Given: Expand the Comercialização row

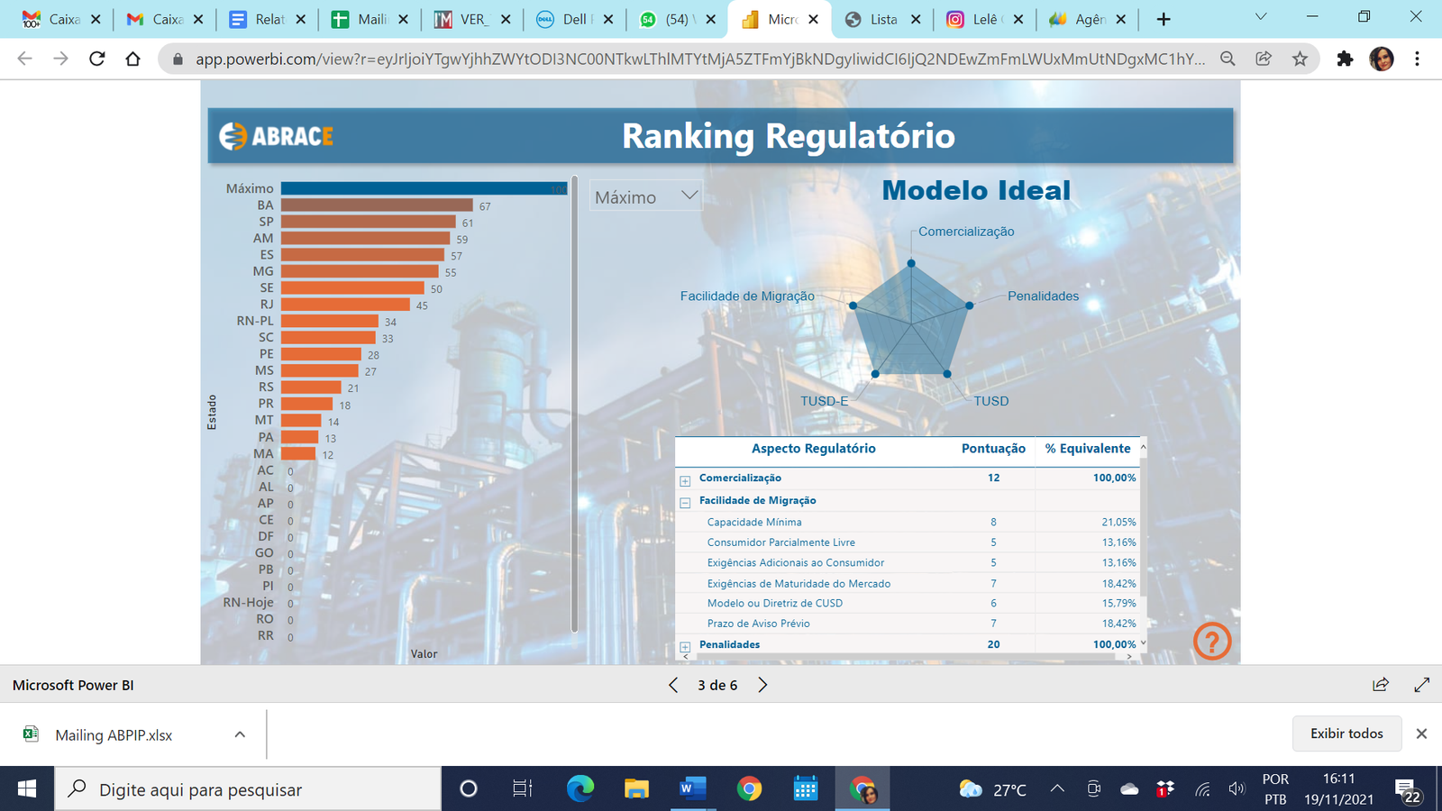Looking at the screenshot, I should tap(685, 480).
